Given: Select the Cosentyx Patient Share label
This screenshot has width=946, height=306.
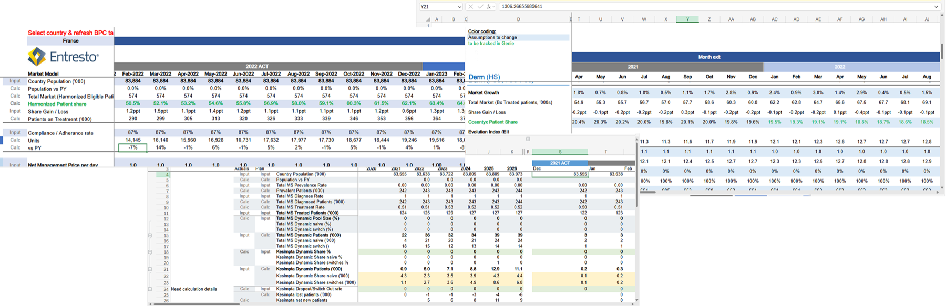Looking at the screenshot, I should point(492,122).
